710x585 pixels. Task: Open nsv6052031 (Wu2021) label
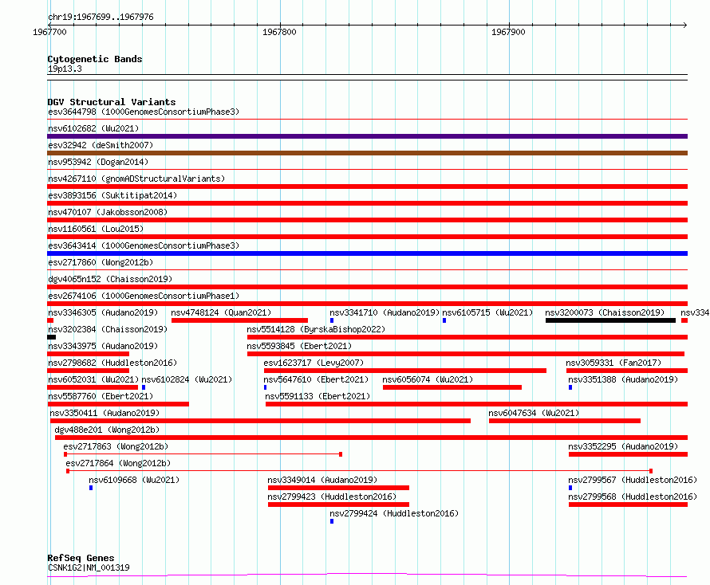pos(93,379)
